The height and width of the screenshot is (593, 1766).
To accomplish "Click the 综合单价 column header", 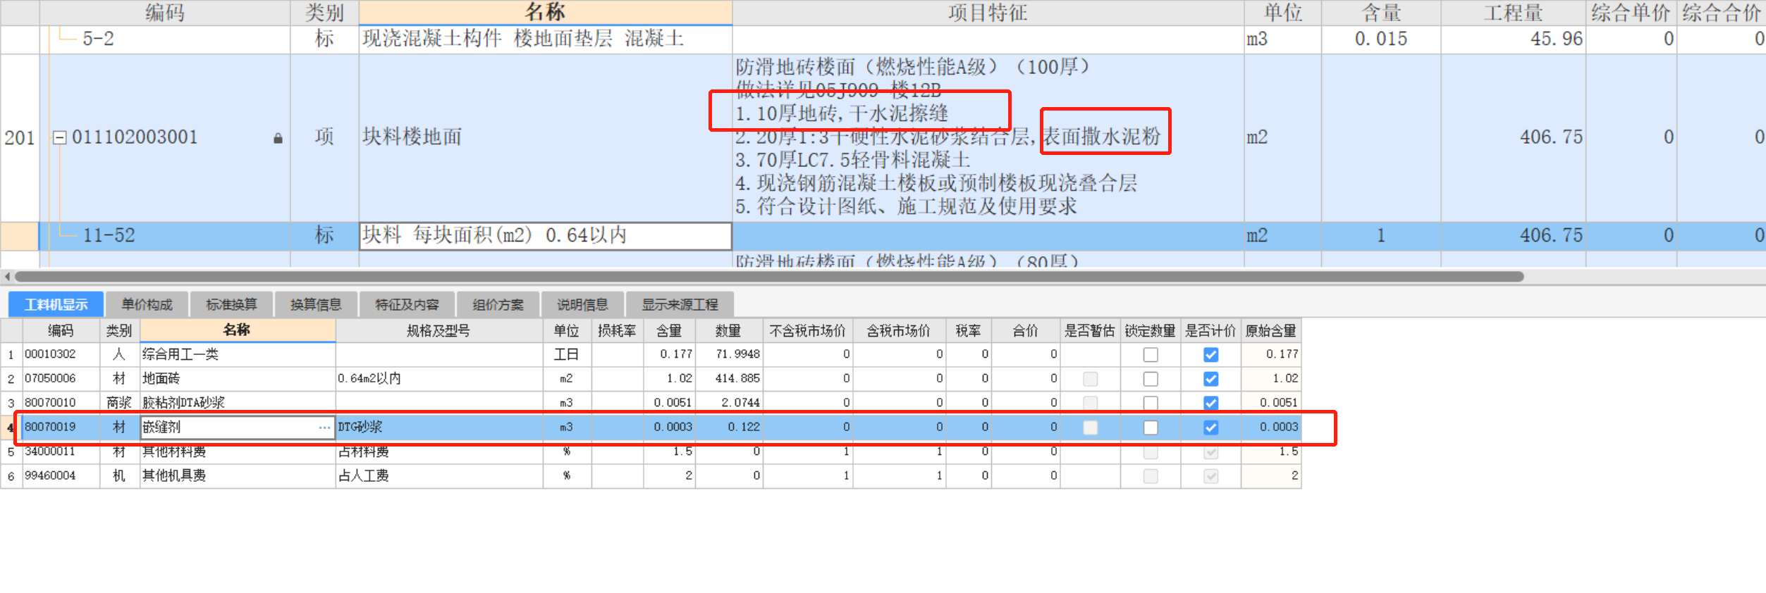I will pyautogui.click(x=1631, y=13).
